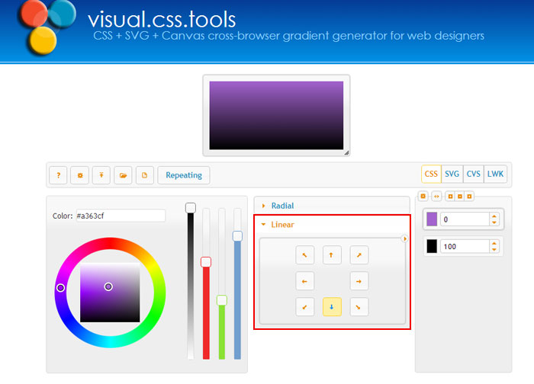Switch to the CSS output tab
Image resolution: width=534 pixels, height=384 pixels.
tap(431, 174)
